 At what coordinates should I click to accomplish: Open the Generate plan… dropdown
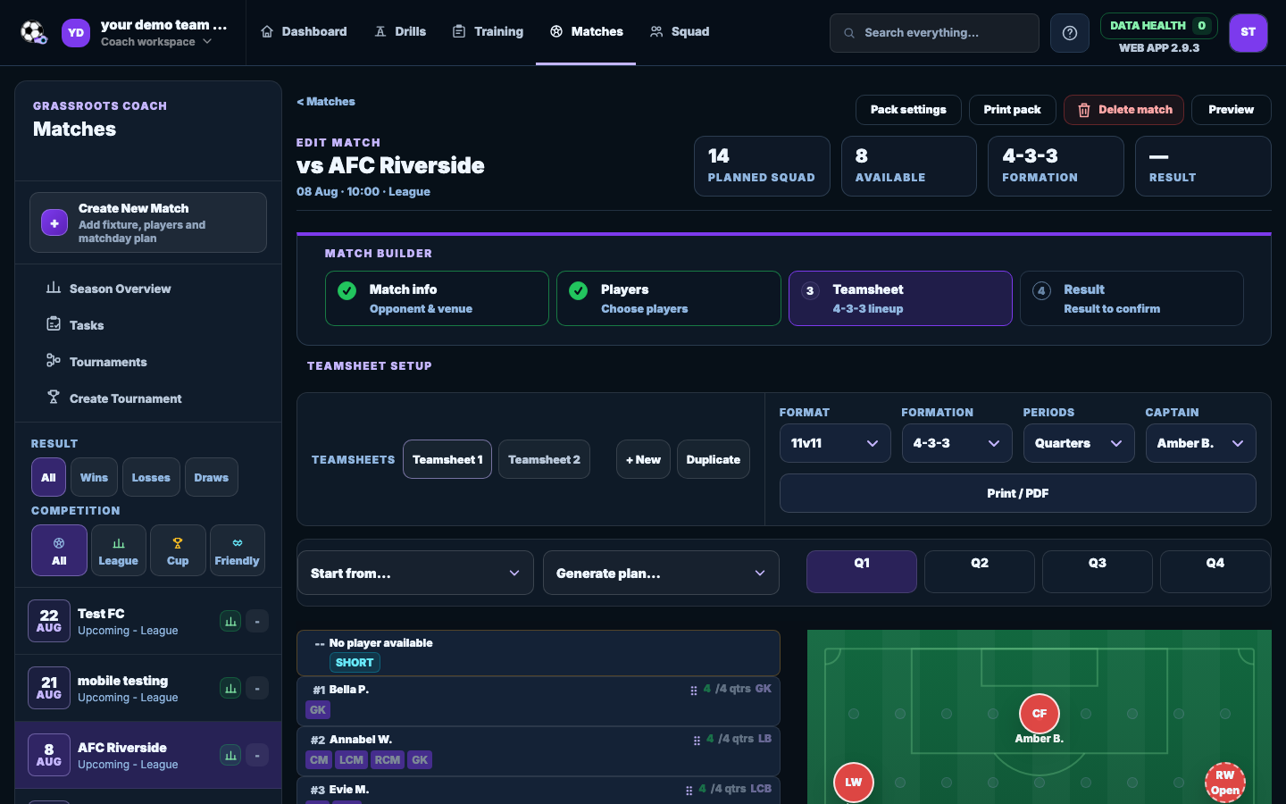(x=661, y=574)
